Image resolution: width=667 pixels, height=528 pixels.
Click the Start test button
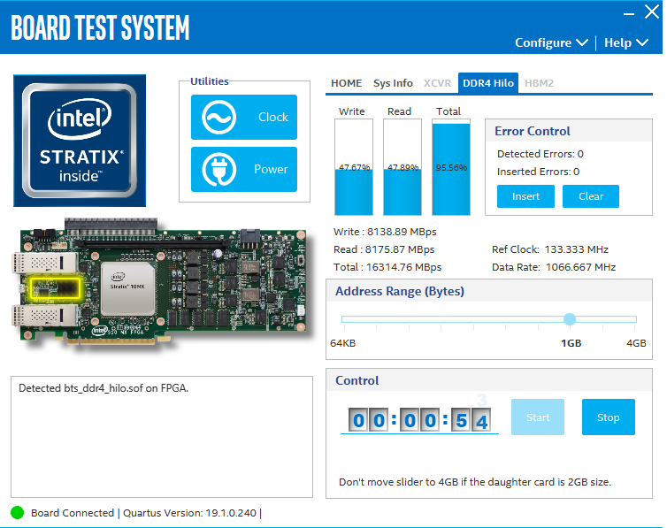[x=538, y=417]
